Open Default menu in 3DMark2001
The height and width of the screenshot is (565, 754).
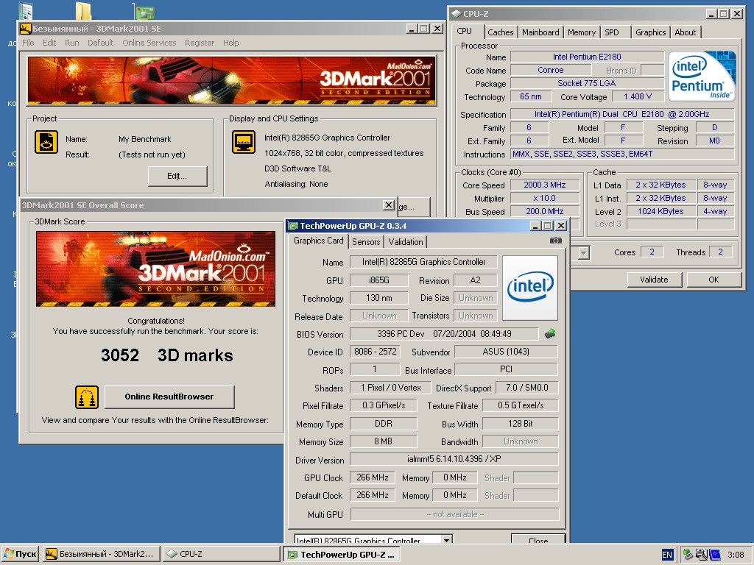click(100, 43)
